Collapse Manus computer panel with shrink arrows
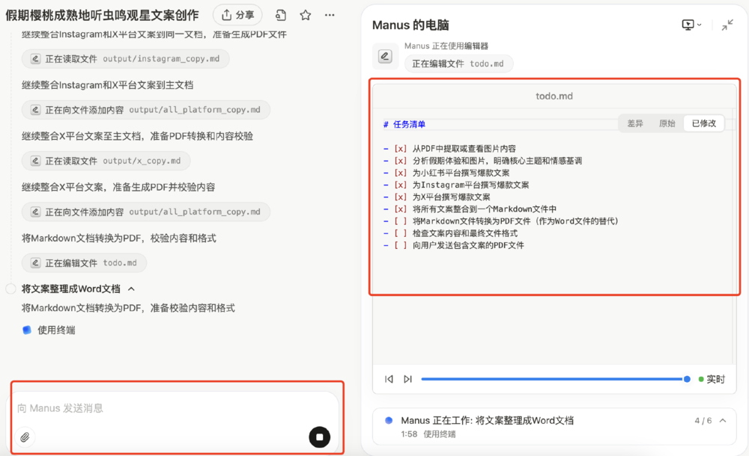Screen dimensions: 749x456 point(727,25)
